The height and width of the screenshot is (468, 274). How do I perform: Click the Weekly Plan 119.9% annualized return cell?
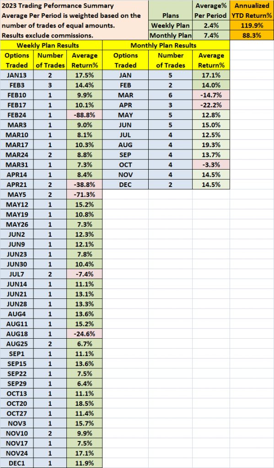[x=252, y=26]
